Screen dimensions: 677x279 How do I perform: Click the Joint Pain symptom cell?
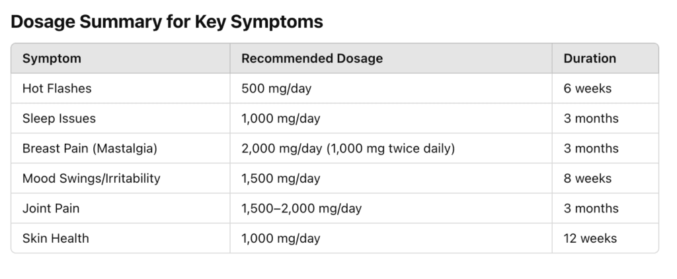120,208
